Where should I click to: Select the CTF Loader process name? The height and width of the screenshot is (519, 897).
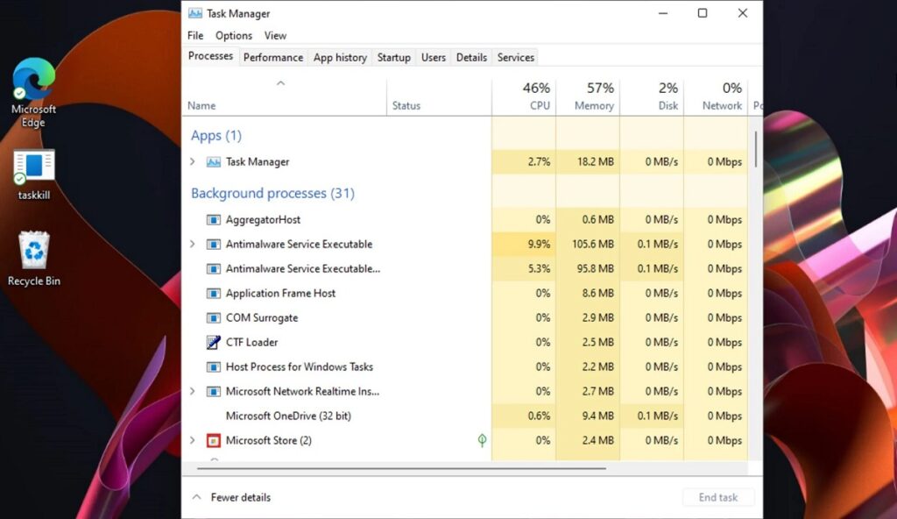pos(251,343)
